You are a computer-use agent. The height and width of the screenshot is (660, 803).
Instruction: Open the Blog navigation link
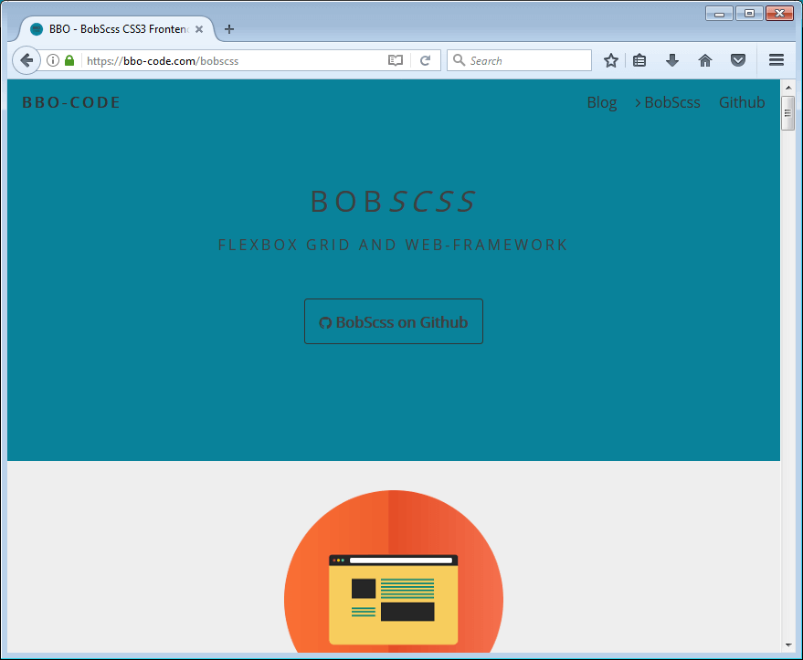pyautogui.click(x=601, y=102)
